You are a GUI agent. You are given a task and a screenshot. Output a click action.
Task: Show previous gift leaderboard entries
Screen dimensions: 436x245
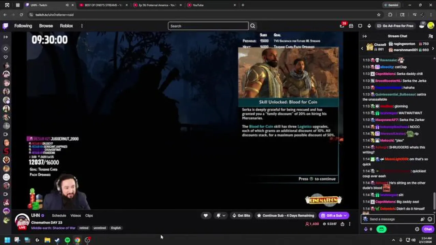pos(362,49)
